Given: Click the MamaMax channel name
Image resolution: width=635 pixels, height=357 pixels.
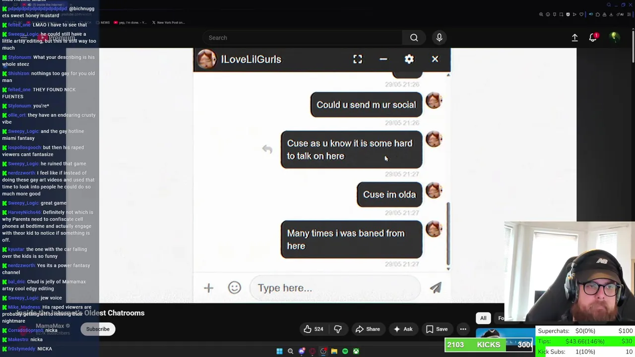Looking at the screenshot, I should (x=50, y=326).
